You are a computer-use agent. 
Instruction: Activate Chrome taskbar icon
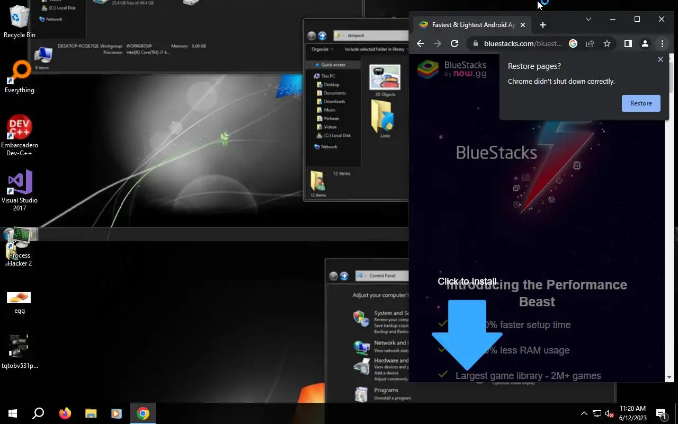click(143, 413)
